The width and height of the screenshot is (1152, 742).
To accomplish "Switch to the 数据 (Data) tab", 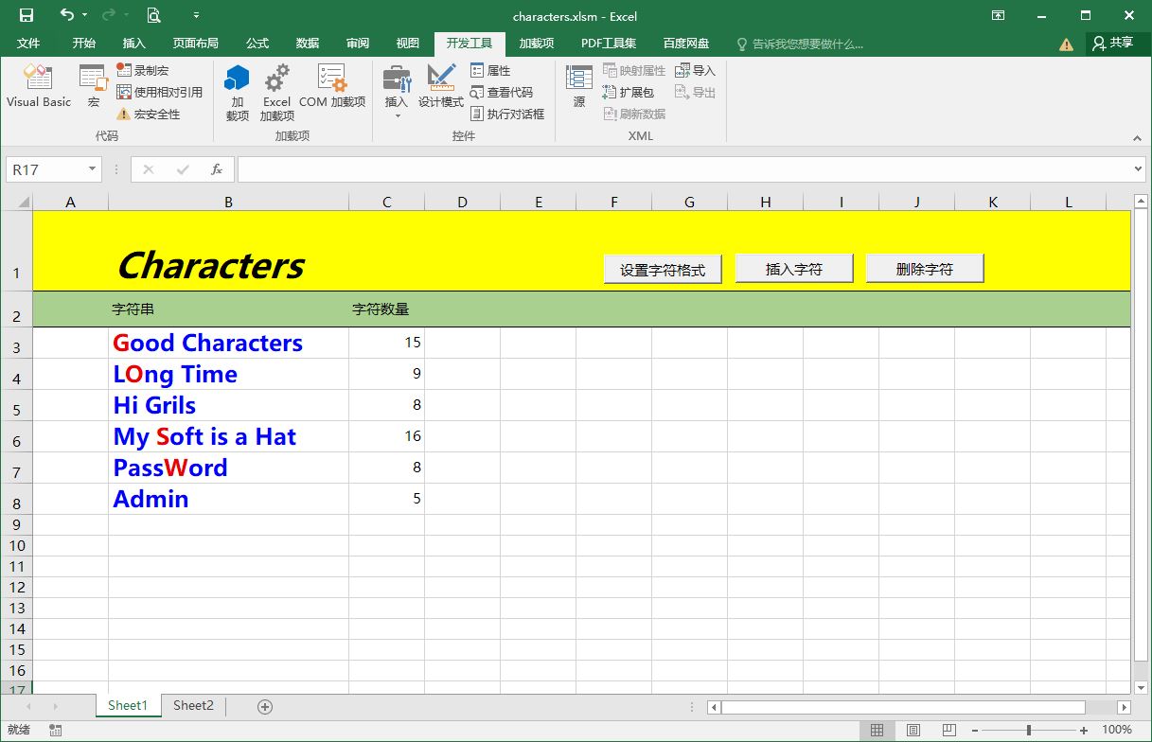I will (308, 44).
